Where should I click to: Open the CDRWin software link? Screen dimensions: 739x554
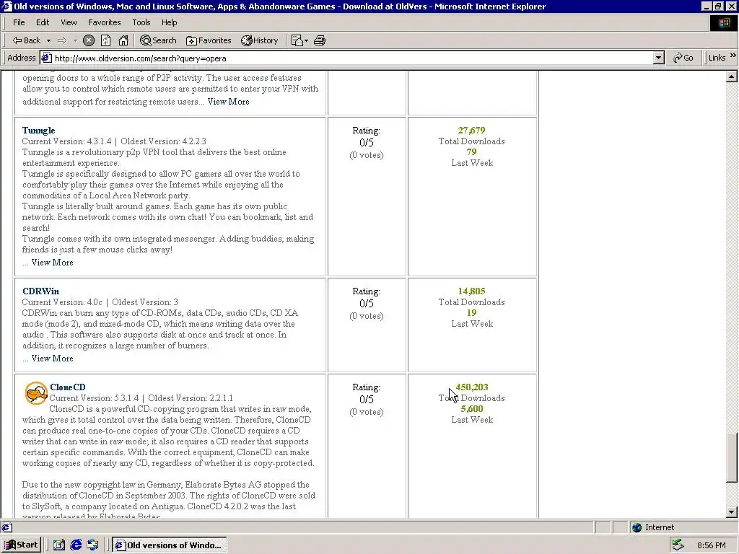(40, 291)
